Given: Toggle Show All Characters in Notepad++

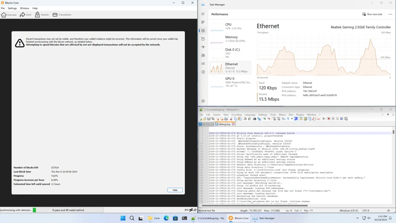Looking at the screenshot, I should [288, 119].
